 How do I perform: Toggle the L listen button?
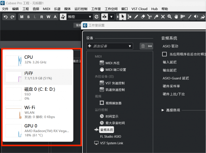coord(35,17)
